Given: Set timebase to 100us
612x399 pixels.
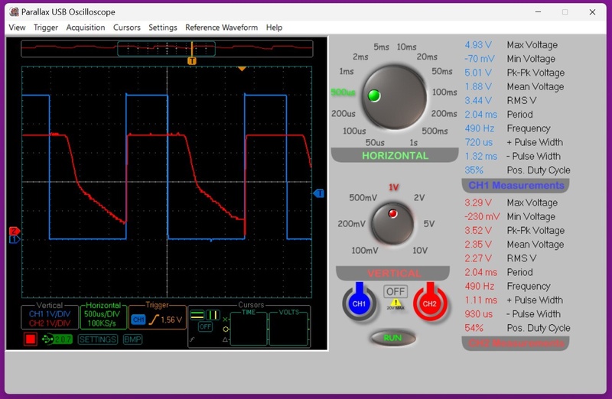Looking at the screenshot, I should coord(354,131).
